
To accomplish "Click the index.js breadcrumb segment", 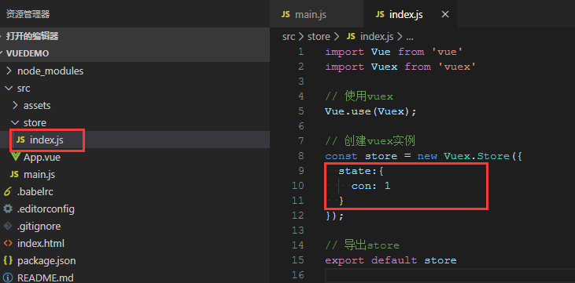I will [377, 37].
